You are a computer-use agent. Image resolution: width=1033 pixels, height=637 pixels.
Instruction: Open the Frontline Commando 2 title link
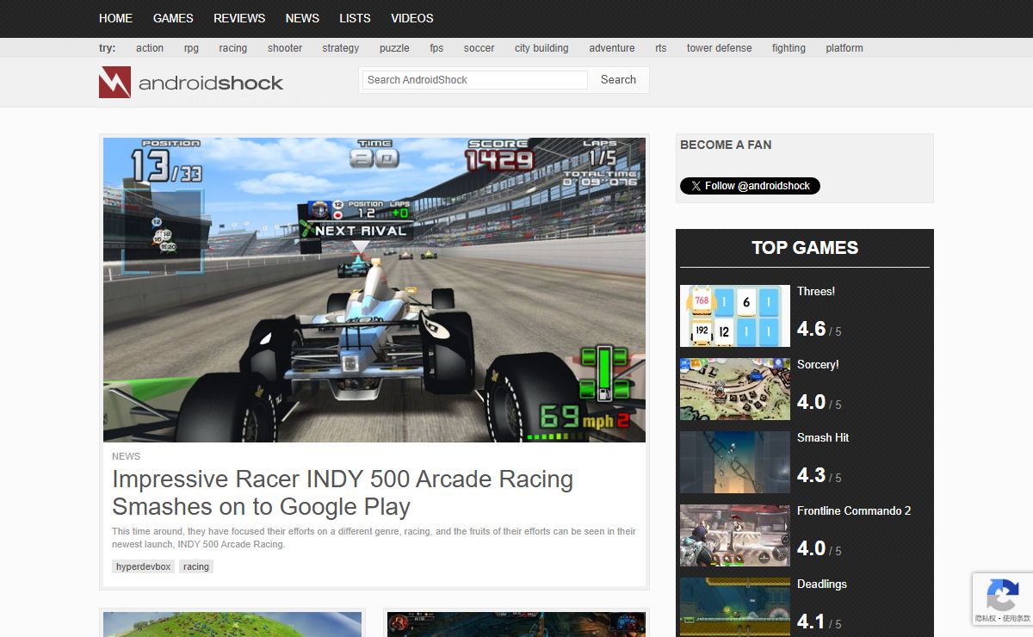(854, 511)
